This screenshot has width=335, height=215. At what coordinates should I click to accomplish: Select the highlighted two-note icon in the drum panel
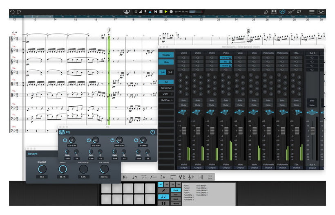coord(163,197)
